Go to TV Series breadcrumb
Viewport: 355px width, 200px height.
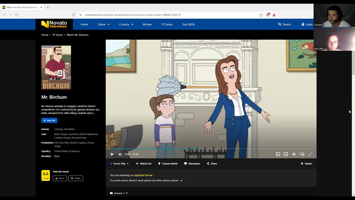(x=57, y=35)
